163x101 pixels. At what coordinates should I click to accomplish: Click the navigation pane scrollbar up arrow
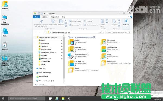(x=64, y=36)
